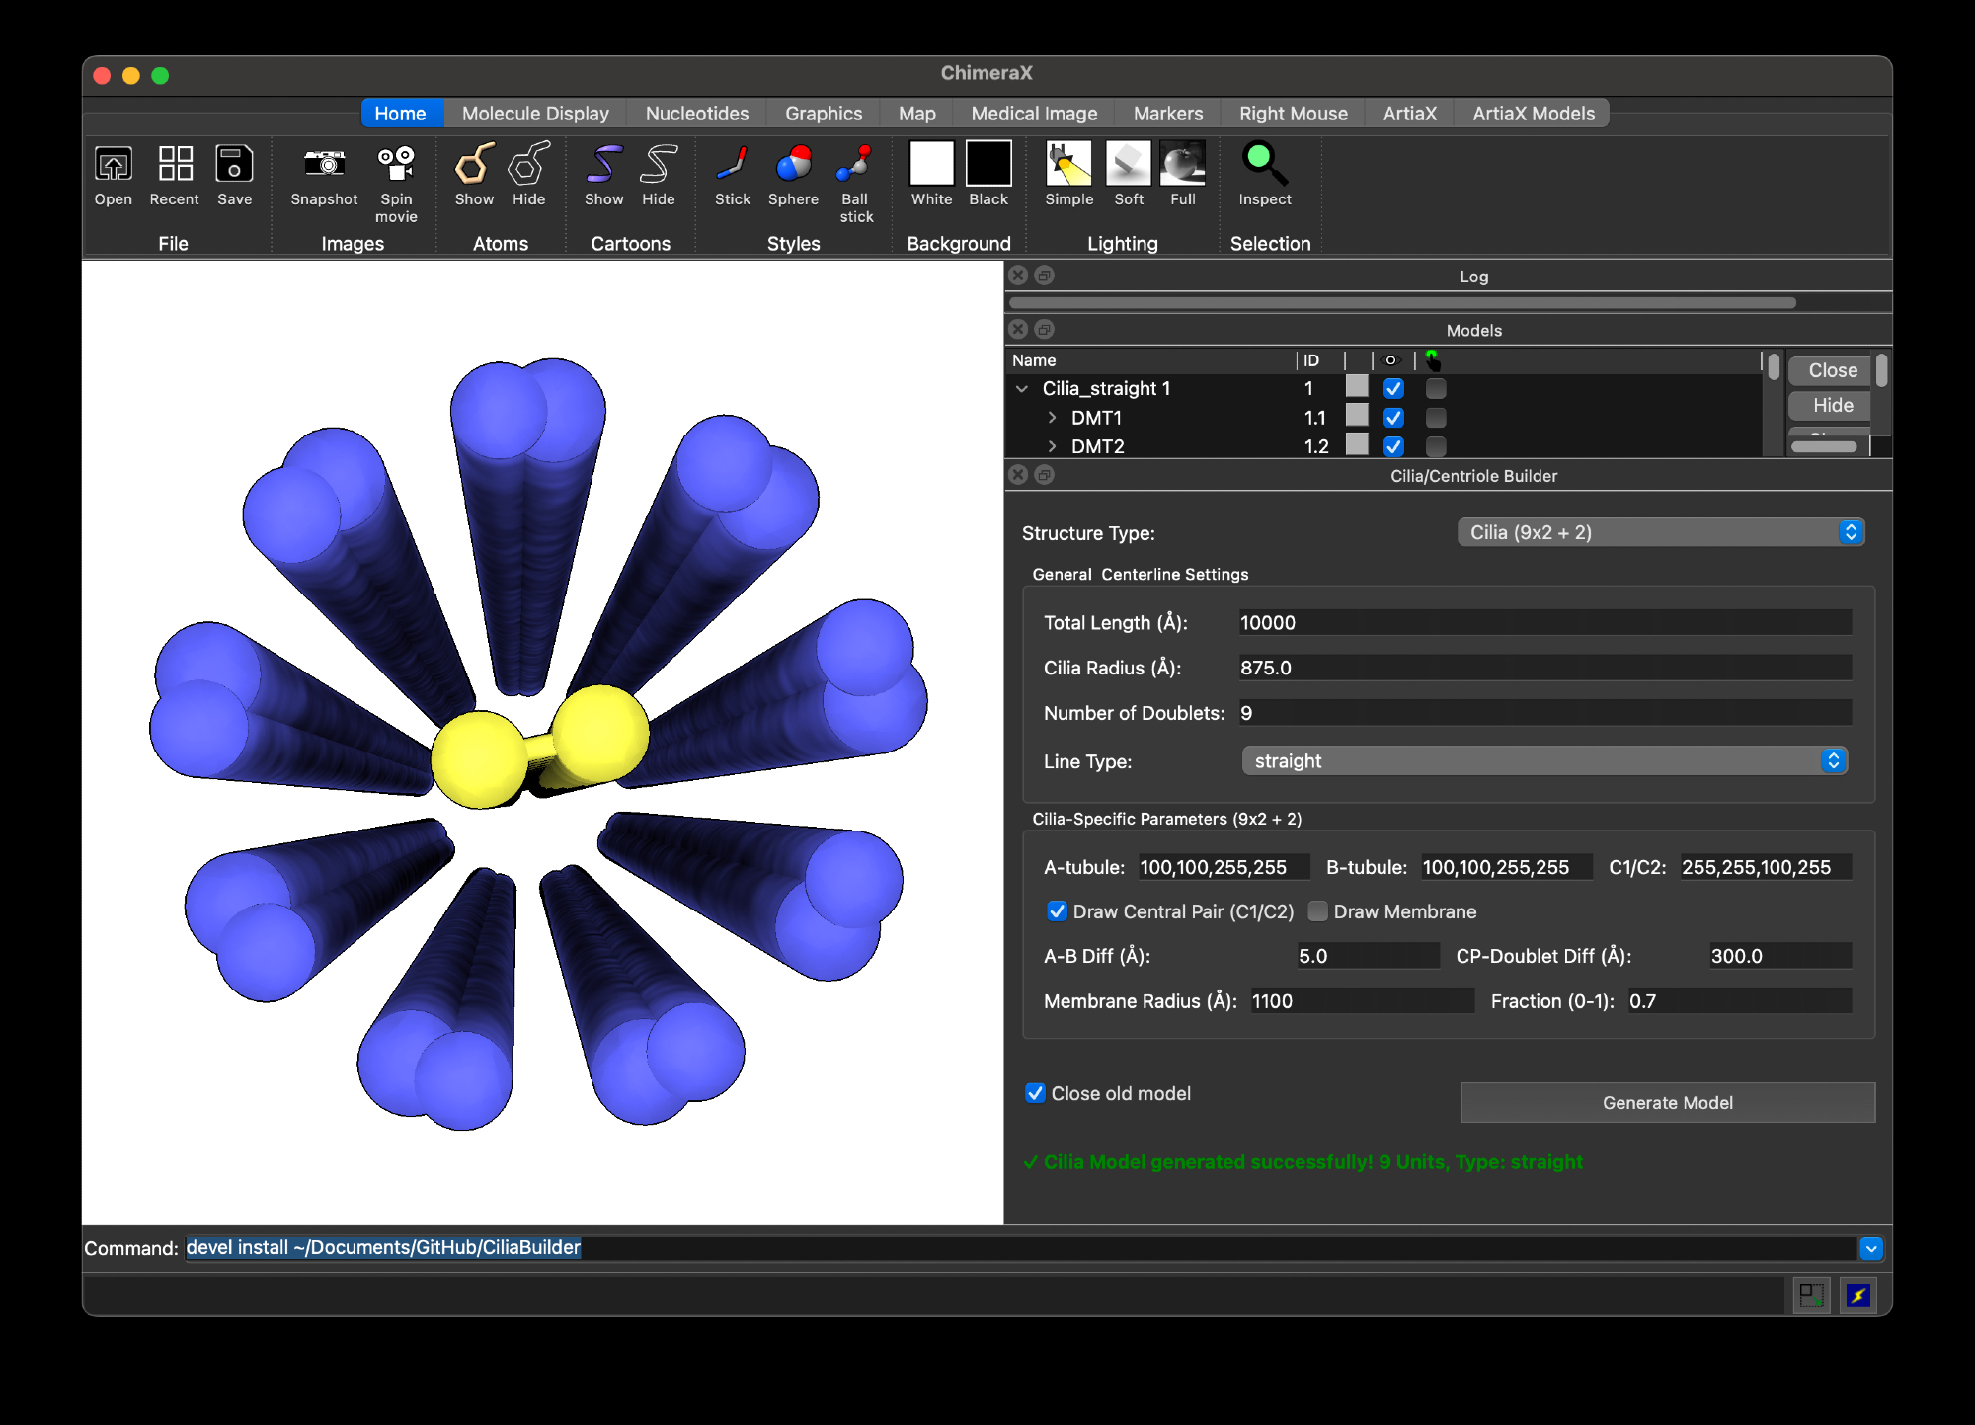Toggle DMT1 model visibility checkbox
Image resolution: width=1975 pixels, height=1425 pixels.
(1393, 418)
